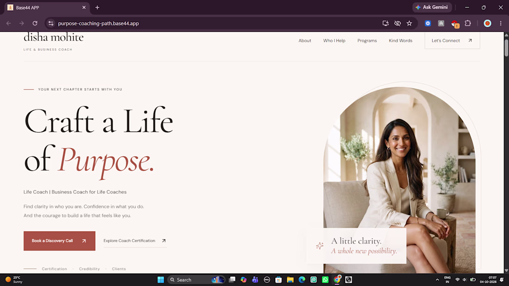Click the page's vertical scrollbar thumb
The image size is (509, 286).
[506, 47]
